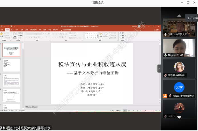Open the 开始 ribbon tab in PowerPoint

click(x=7, y=29)
